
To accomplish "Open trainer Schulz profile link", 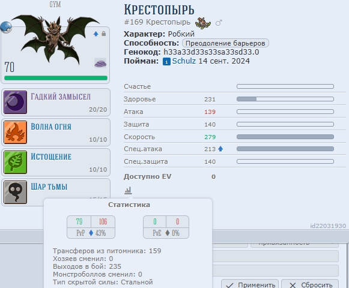I will (x=184, y=61).
